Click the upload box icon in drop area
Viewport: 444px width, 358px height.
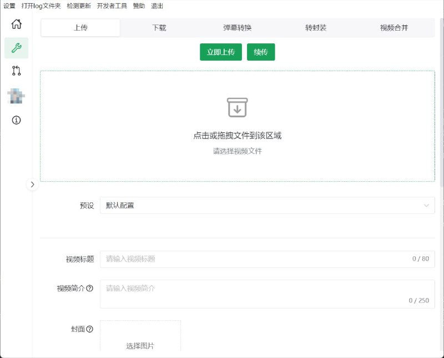tap(238, 107)
